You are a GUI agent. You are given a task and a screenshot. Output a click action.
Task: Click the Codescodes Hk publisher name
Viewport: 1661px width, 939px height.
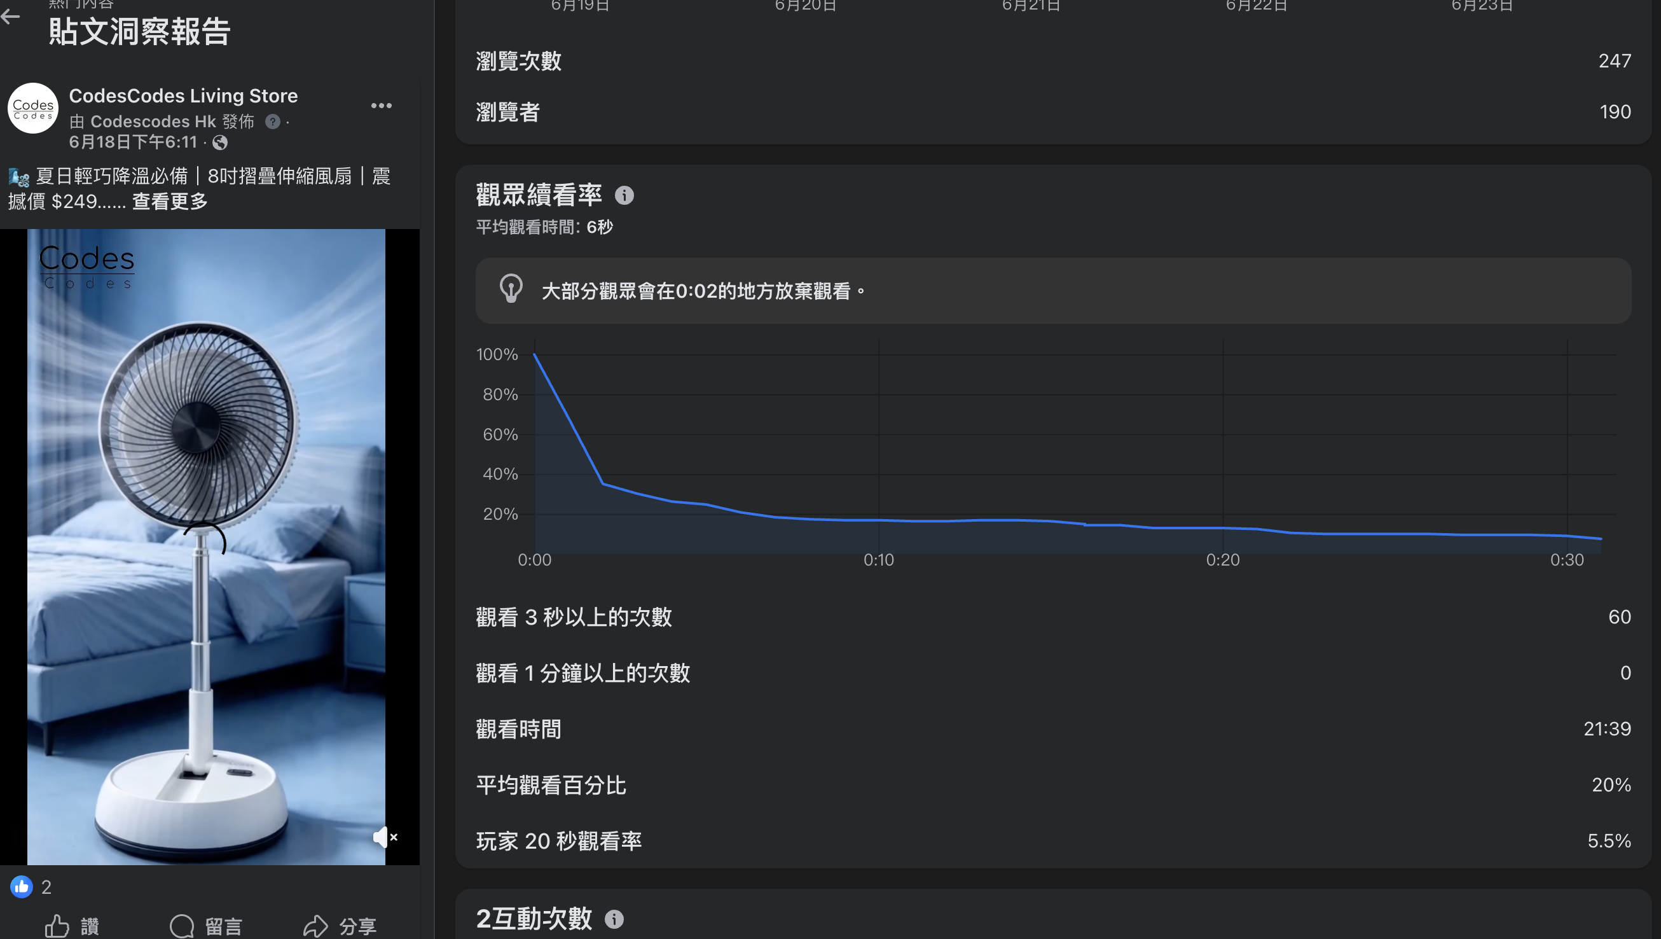click(153, 122)
